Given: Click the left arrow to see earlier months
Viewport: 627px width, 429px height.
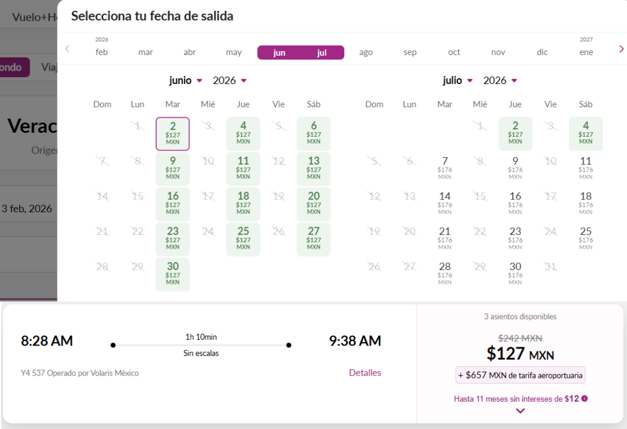Looking at the screenshot, I should click(x=67, y=48).
